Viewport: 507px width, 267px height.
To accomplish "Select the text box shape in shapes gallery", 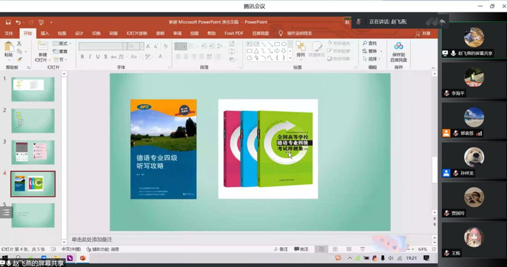I will pyautogui.click(x=250, y=44).
